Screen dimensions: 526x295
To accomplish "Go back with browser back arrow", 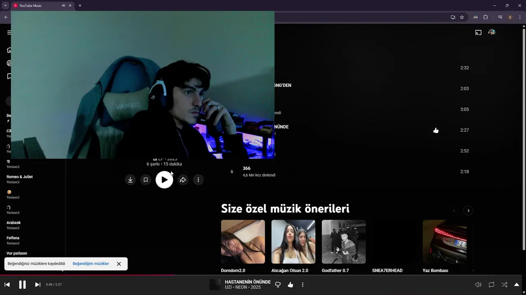I will point(6,17).
